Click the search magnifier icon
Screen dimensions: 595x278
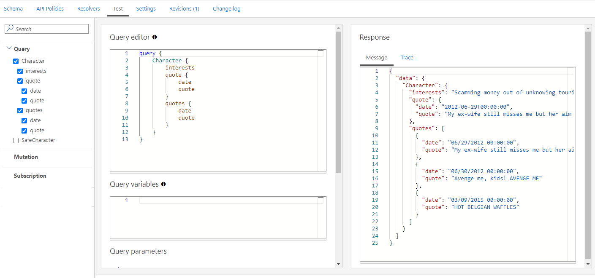(10, 29)
